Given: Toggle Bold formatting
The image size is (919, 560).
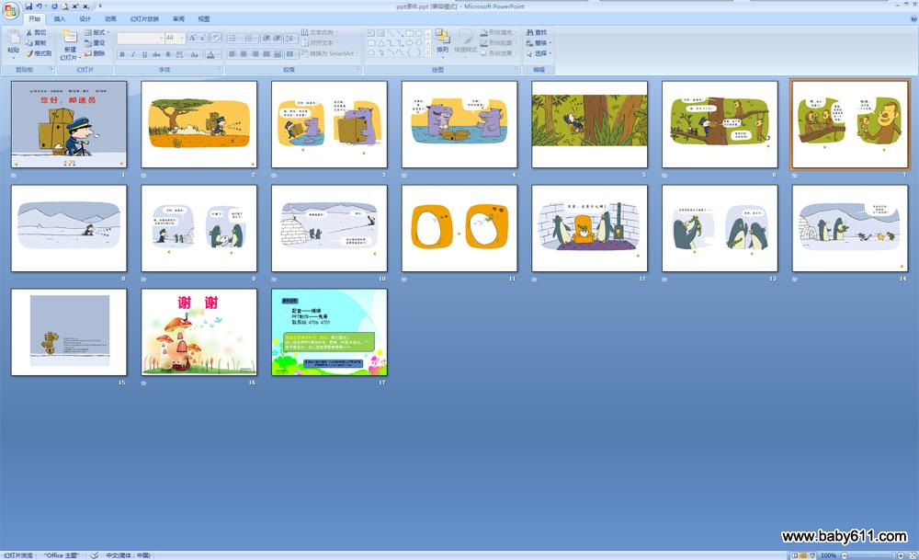Looking at the screenshot, I should (122, 54).
